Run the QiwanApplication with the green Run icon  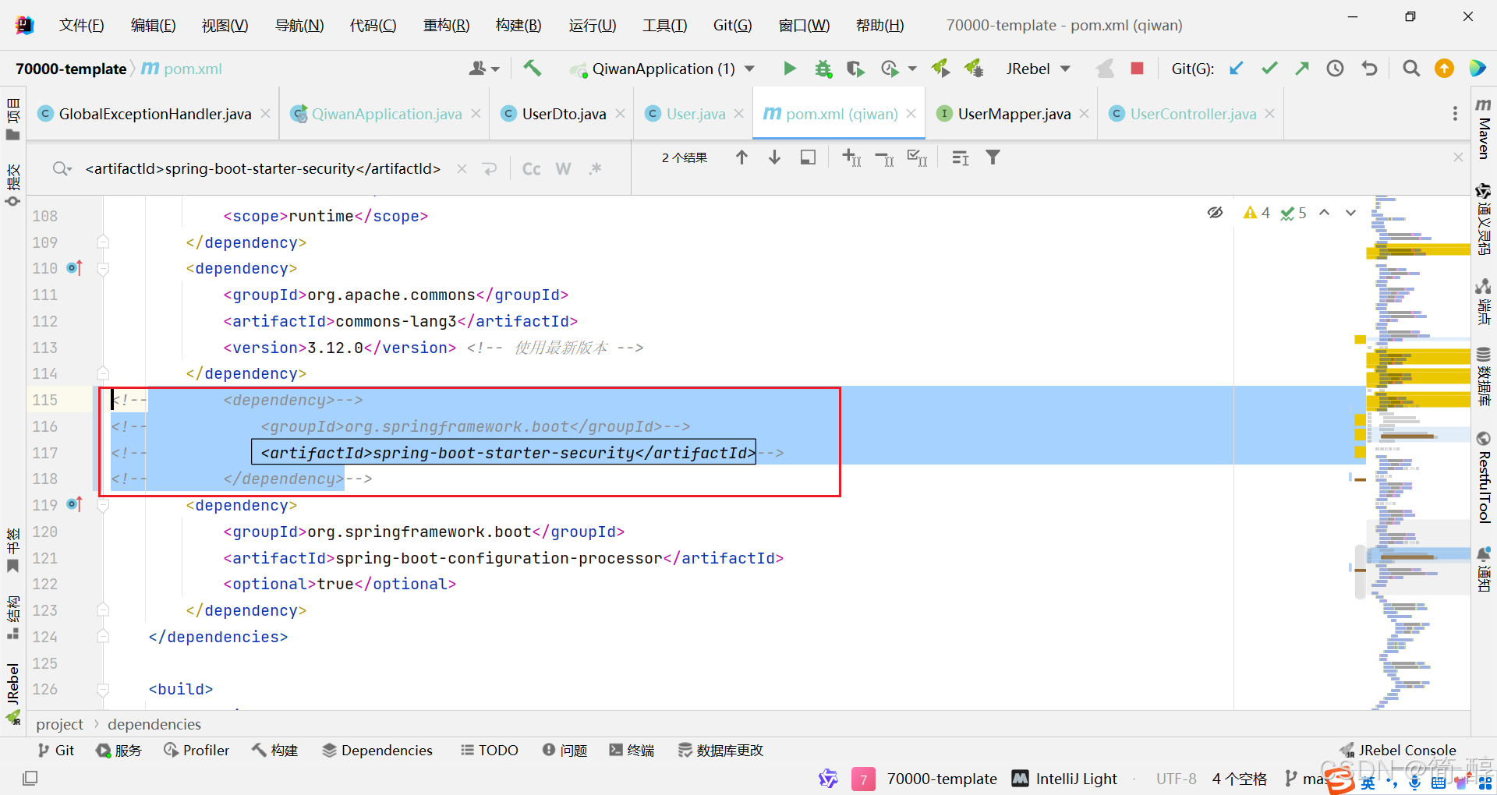point(789,69)
